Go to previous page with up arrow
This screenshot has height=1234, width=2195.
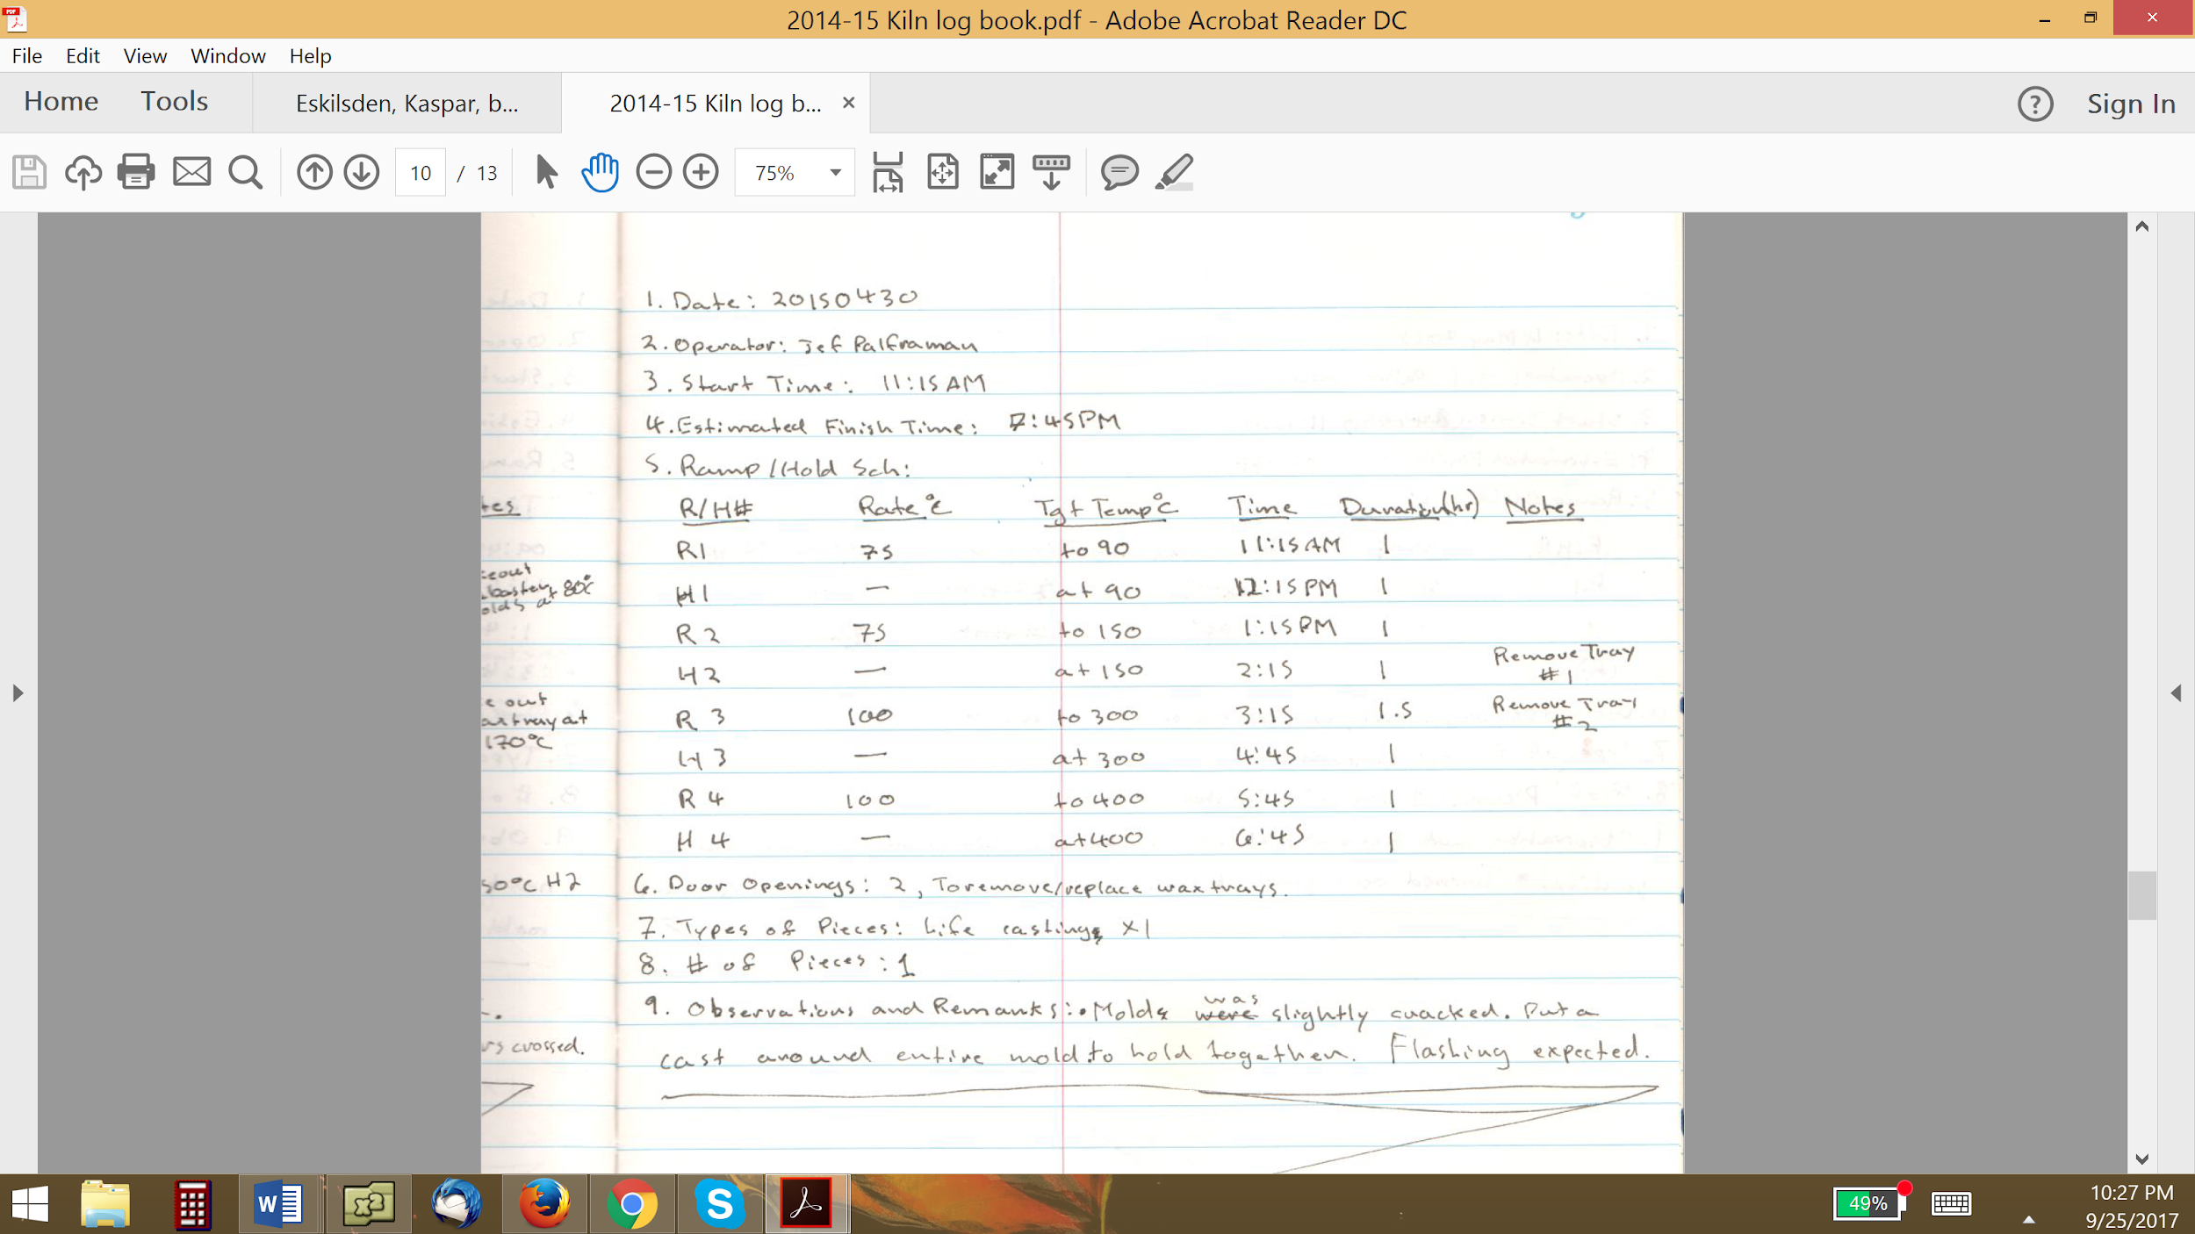[x=314, y=172]
